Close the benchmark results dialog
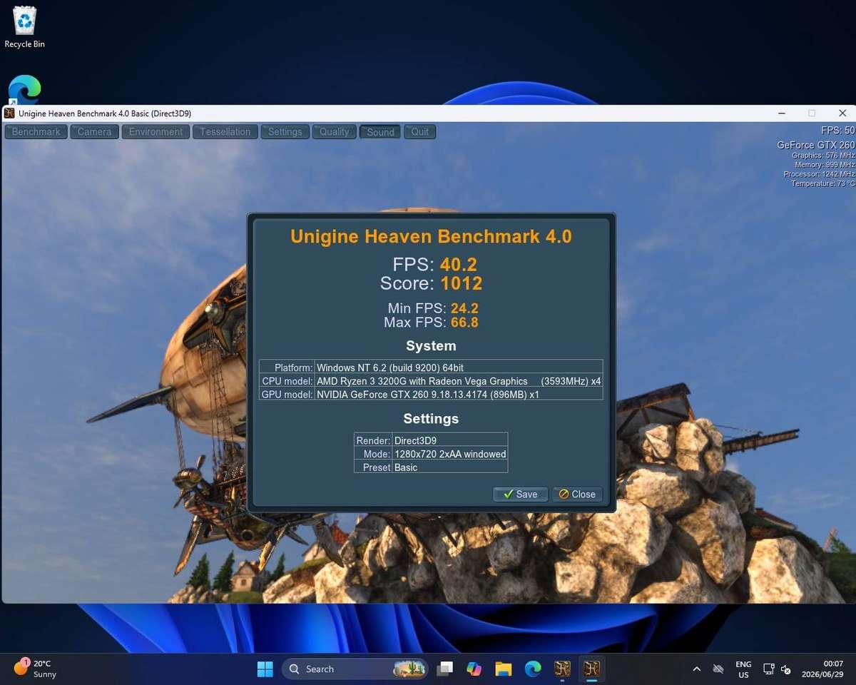 pyautogui.click(x=577, y=494)
